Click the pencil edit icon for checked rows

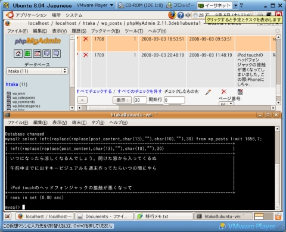[x=208, y=92]
